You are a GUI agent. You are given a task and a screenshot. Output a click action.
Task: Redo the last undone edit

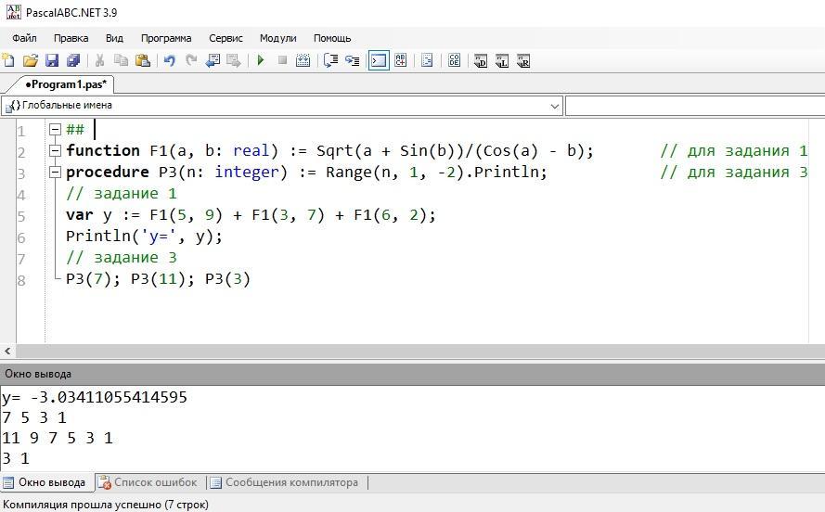(x=191, y=60)
